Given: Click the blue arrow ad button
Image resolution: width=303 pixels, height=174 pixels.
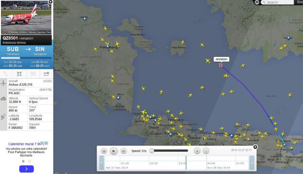Looking at the screenshot, I should (x=27, y=169).
